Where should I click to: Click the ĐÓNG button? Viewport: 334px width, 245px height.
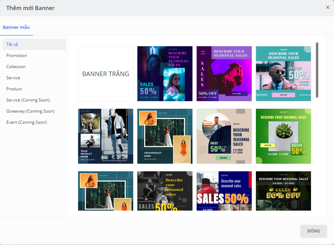point(313,231)
